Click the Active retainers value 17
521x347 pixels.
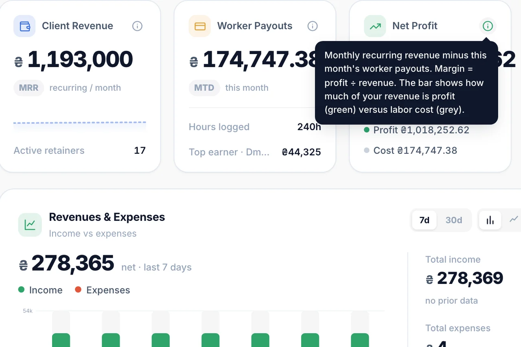140,151
